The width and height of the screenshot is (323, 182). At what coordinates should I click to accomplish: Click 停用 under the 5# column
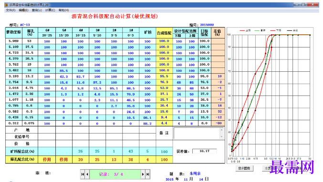point(63,160)
